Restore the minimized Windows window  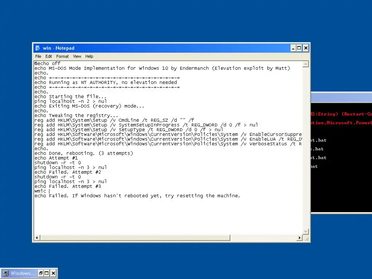coord(41,273)
